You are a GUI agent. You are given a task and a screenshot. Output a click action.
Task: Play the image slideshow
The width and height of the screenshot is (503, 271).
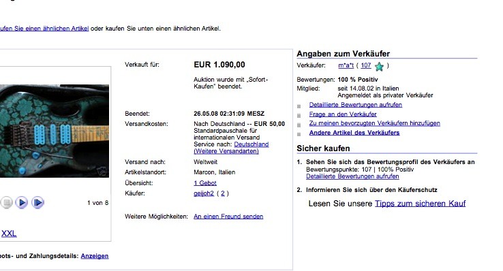[x=22, y=202]
